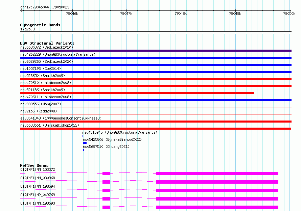Select nsv5533661 (ByrskaBishop2022) label
The width and height of the screenshot is (301, 211).
coord(50,125)
